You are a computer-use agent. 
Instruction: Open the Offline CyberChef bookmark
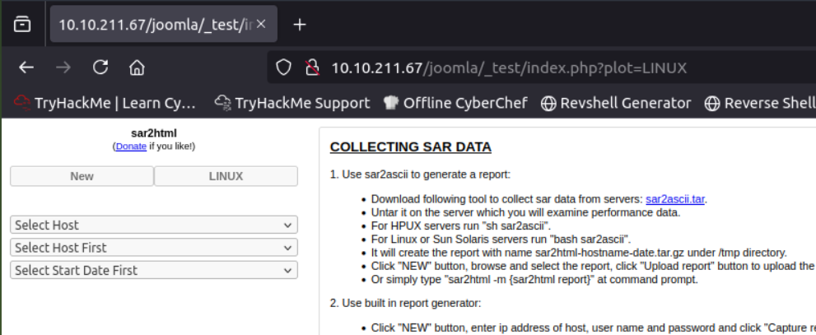[x=455, y=103]
